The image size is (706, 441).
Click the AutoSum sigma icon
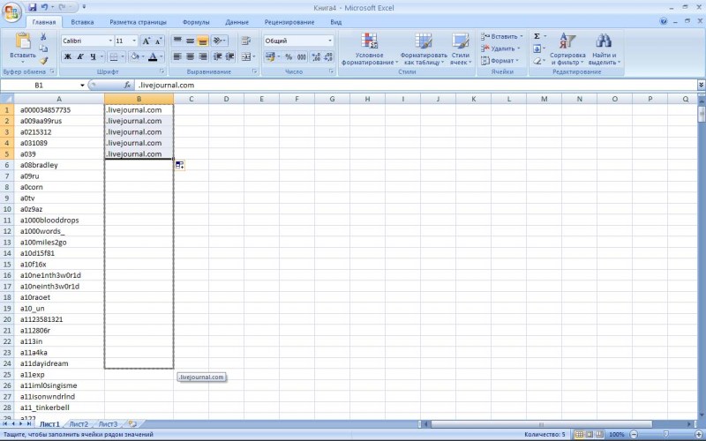[537, 36]
